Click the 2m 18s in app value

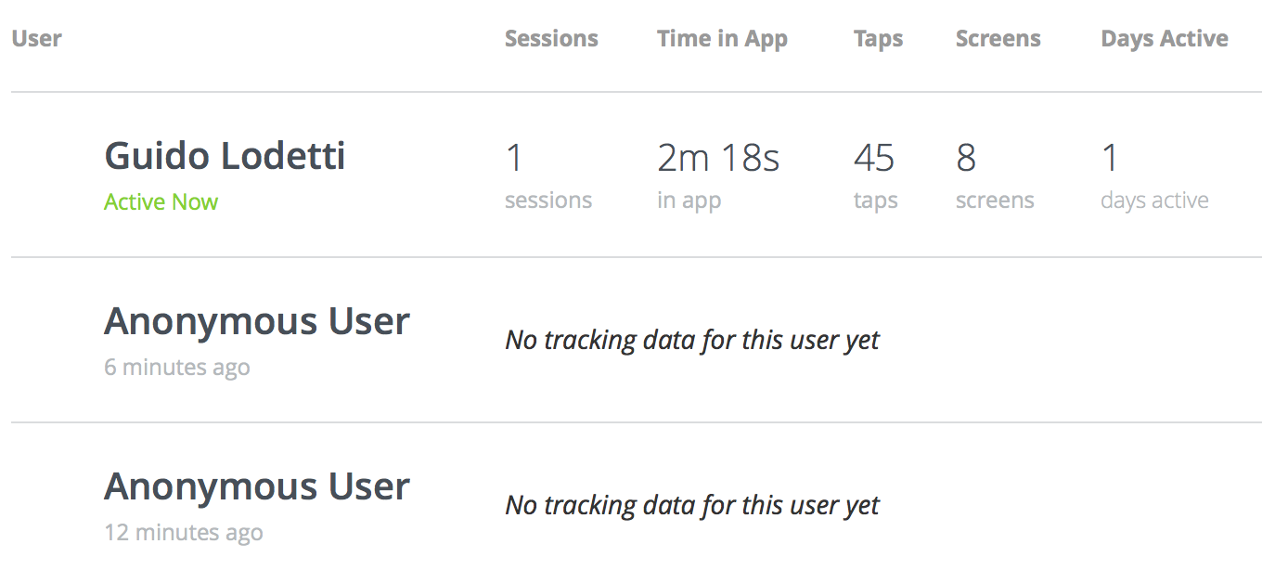(x=717, y=159)
